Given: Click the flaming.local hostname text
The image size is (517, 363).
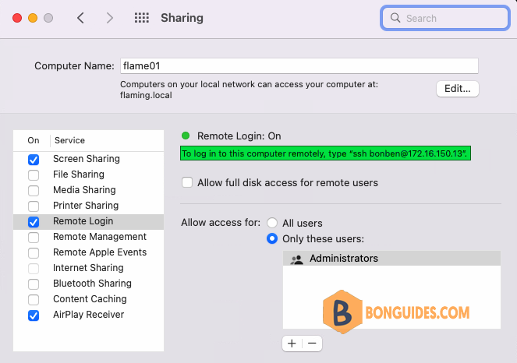Looking at the screenshot, I should [146, 96].
